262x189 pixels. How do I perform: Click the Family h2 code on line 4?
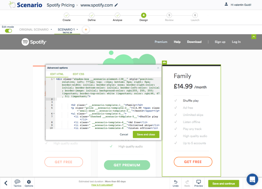coord(107,105)
